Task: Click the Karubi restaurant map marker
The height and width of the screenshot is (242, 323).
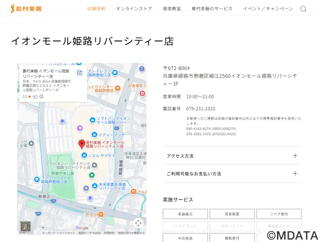Action: tap(101, 215)
